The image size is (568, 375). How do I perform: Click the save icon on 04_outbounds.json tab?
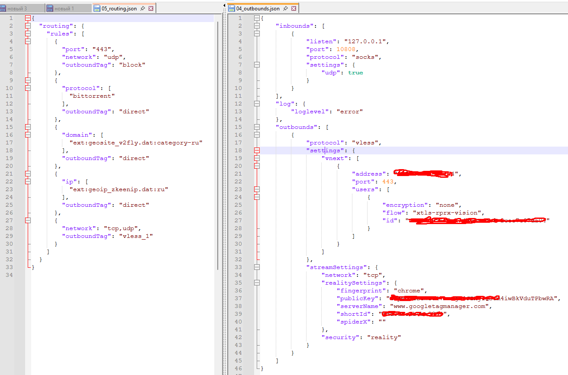coord(232,9)
